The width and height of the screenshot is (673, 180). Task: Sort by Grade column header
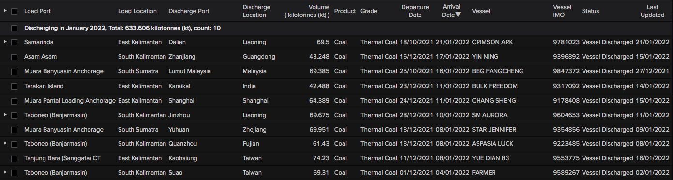pos(369,11)
